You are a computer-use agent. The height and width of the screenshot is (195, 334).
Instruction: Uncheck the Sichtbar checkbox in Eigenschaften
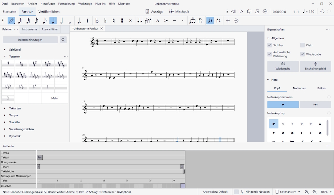(269, 45)
